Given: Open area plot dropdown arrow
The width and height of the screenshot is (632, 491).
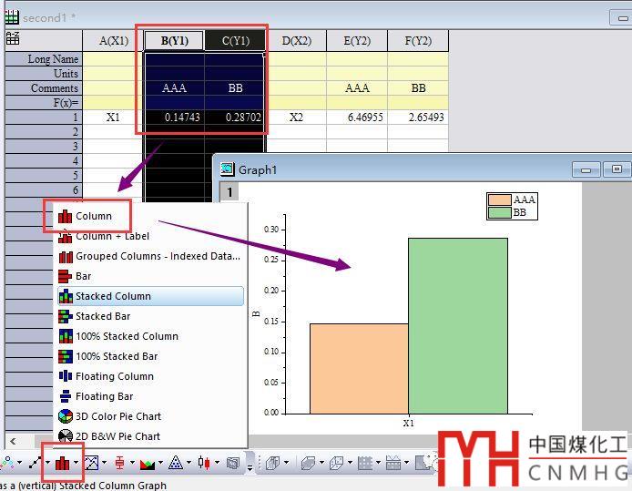Looking at the screenshot, I should (x=161, y=463).
